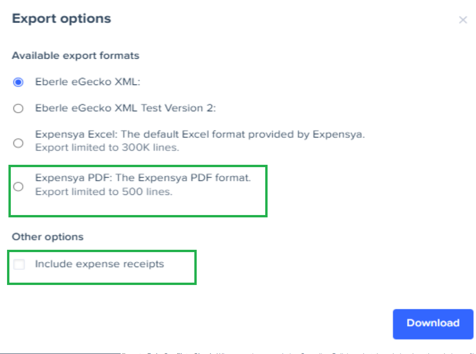Screen dimensions: 476x354
Task: Select the Eberle eGecko XML radio button
Action: [x=18, y=82]
